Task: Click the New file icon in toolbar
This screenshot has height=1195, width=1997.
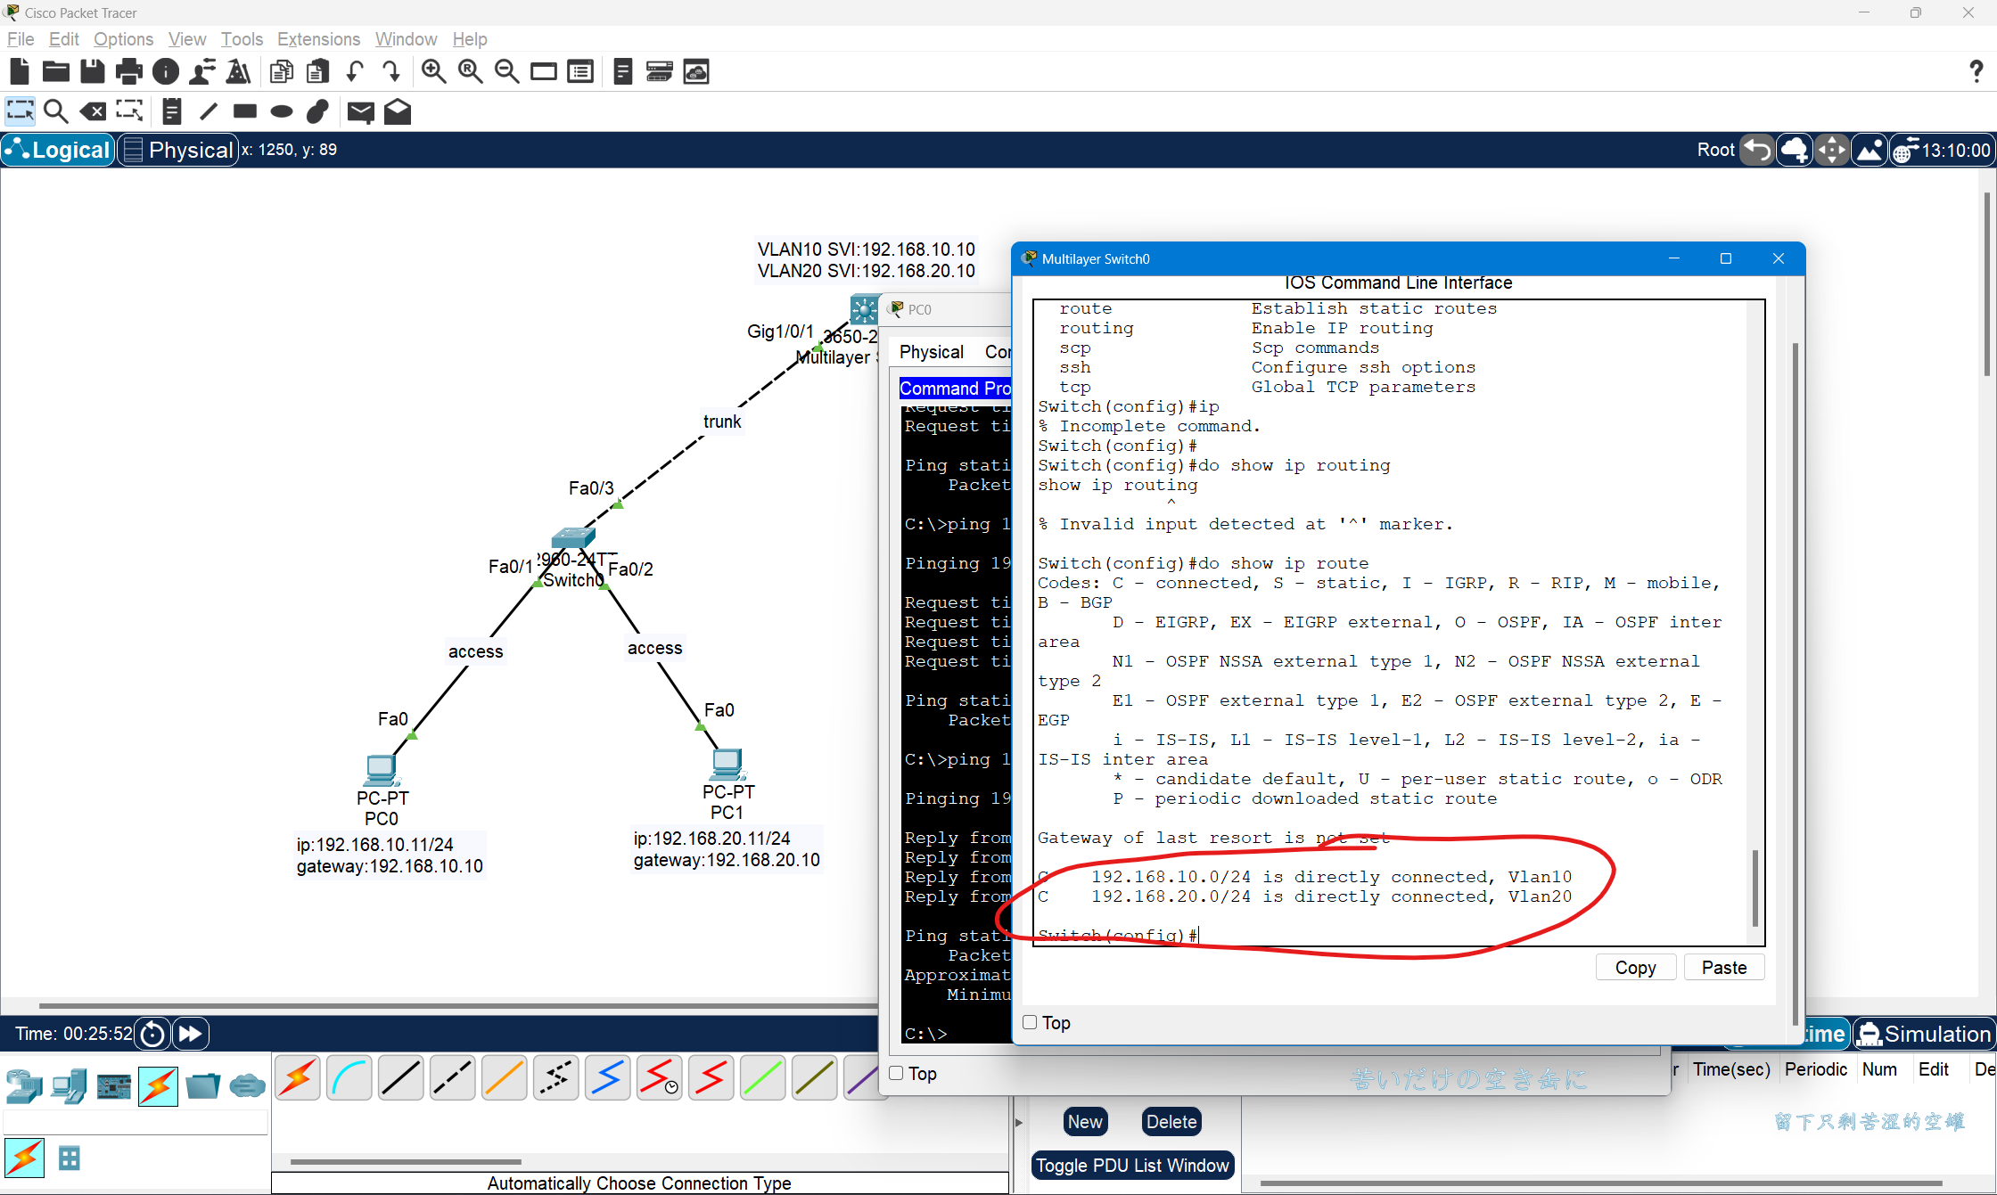Action: pyautogui.click(x=20, y=71)
